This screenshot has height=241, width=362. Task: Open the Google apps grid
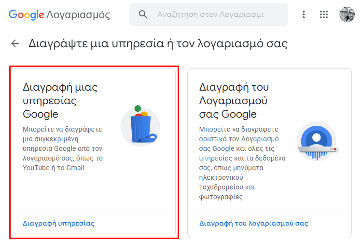[324, 14]
